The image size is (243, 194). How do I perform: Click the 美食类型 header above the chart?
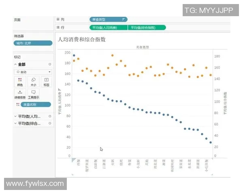click(143, 47)
